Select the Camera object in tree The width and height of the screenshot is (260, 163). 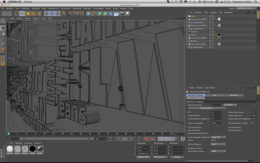pos(194,32)
